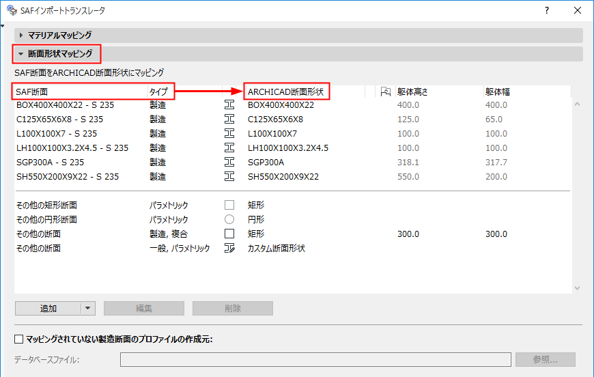Click height value 550.0
This screenshot has width=594, height=377.
[408, 177]
